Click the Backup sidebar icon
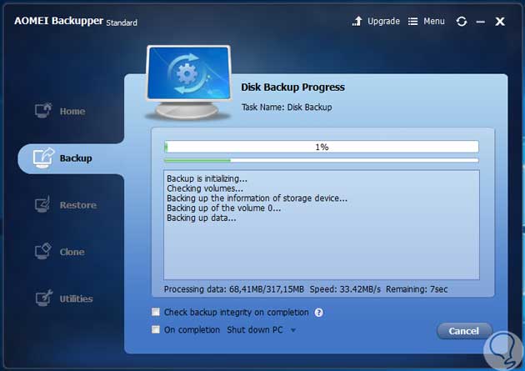The image size is (525, 371). (x=43, y=158)
